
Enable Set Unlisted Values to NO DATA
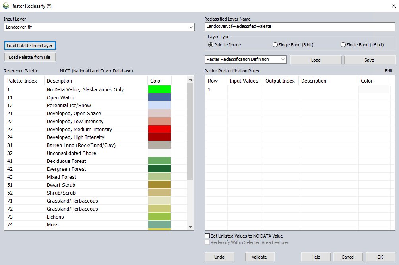(x=207, y=236)
